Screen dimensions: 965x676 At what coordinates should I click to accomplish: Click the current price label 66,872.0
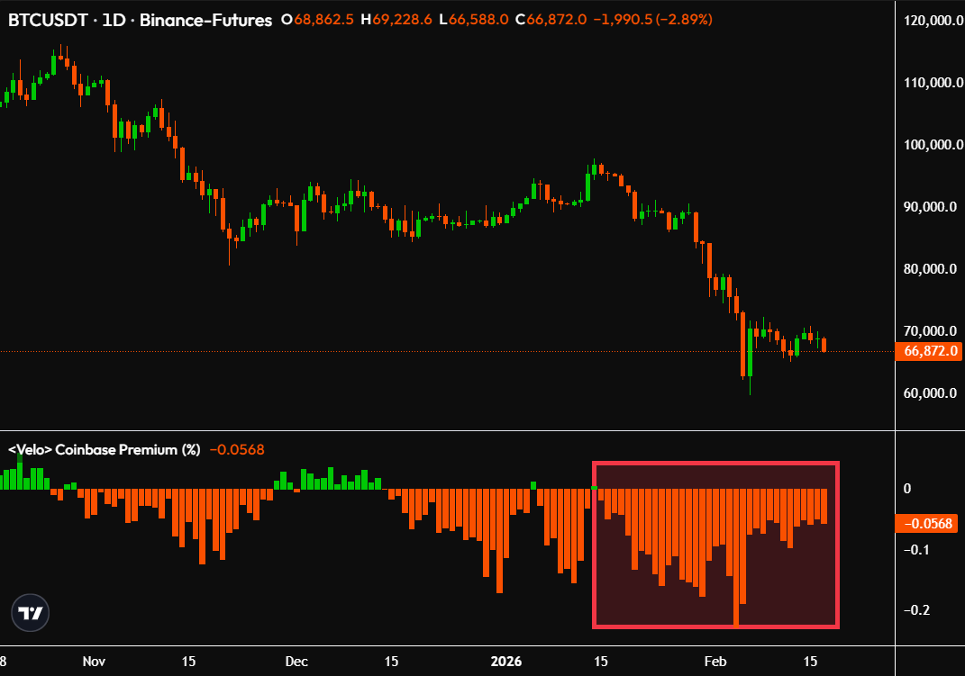click(930, 351)
